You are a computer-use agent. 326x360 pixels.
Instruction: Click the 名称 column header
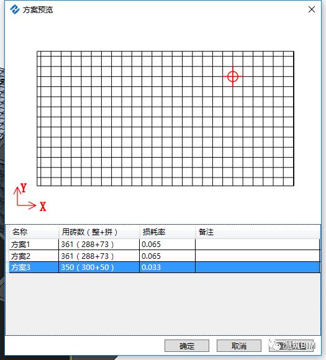coord(34,232)
